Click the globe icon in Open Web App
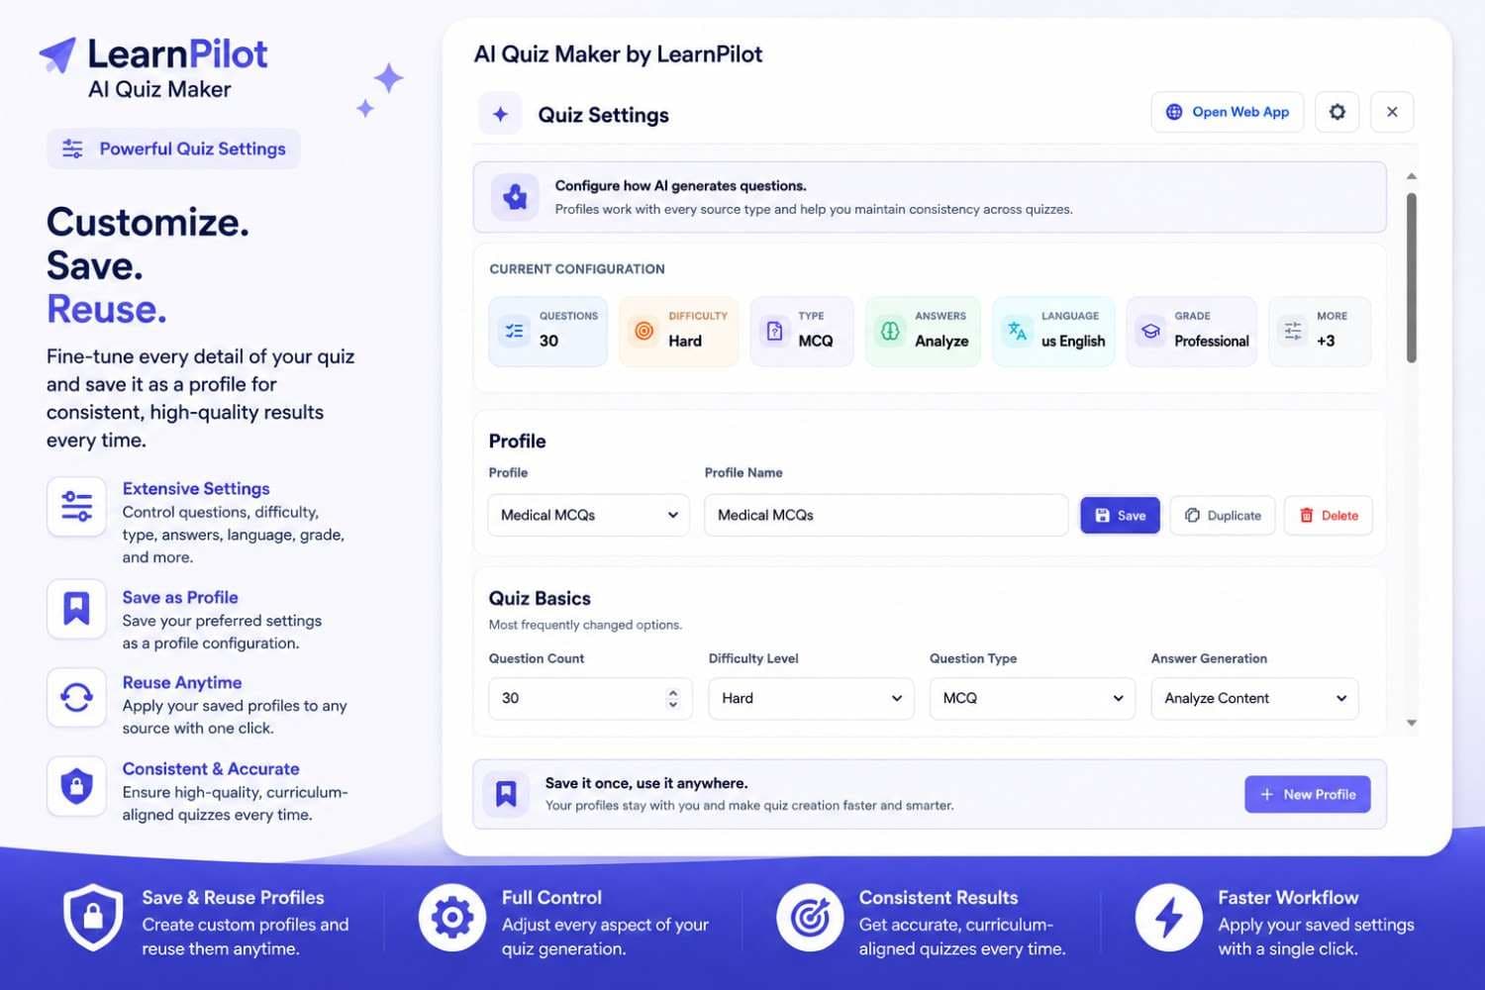The image size is (1485, 990). point(1174,112)
